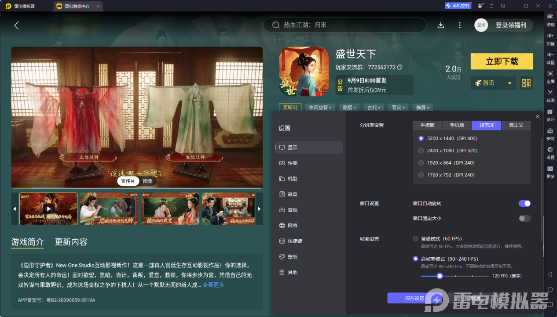Click the 保存设置 button
Screen dimensions: 557x317
click(x=414, y=298)
